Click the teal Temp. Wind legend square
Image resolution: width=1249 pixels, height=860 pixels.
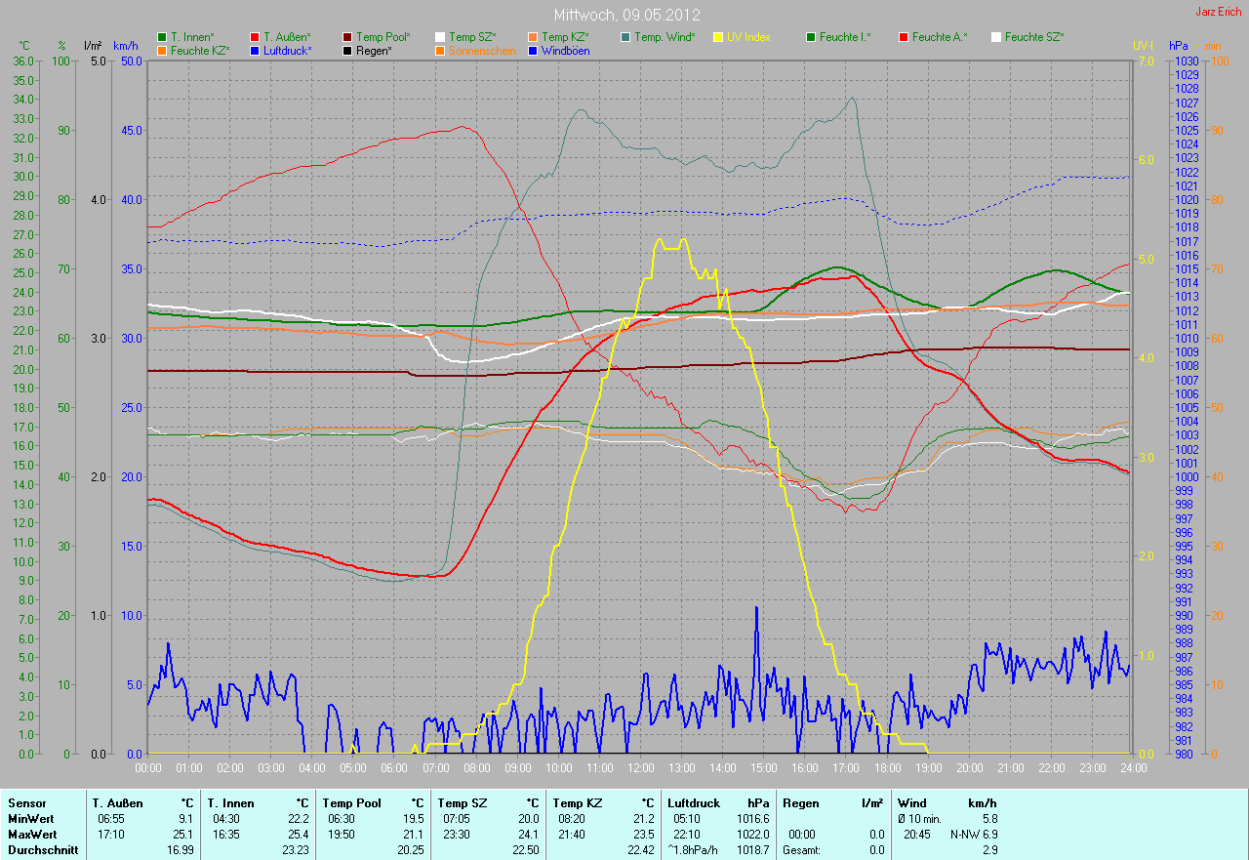point(625,37)
